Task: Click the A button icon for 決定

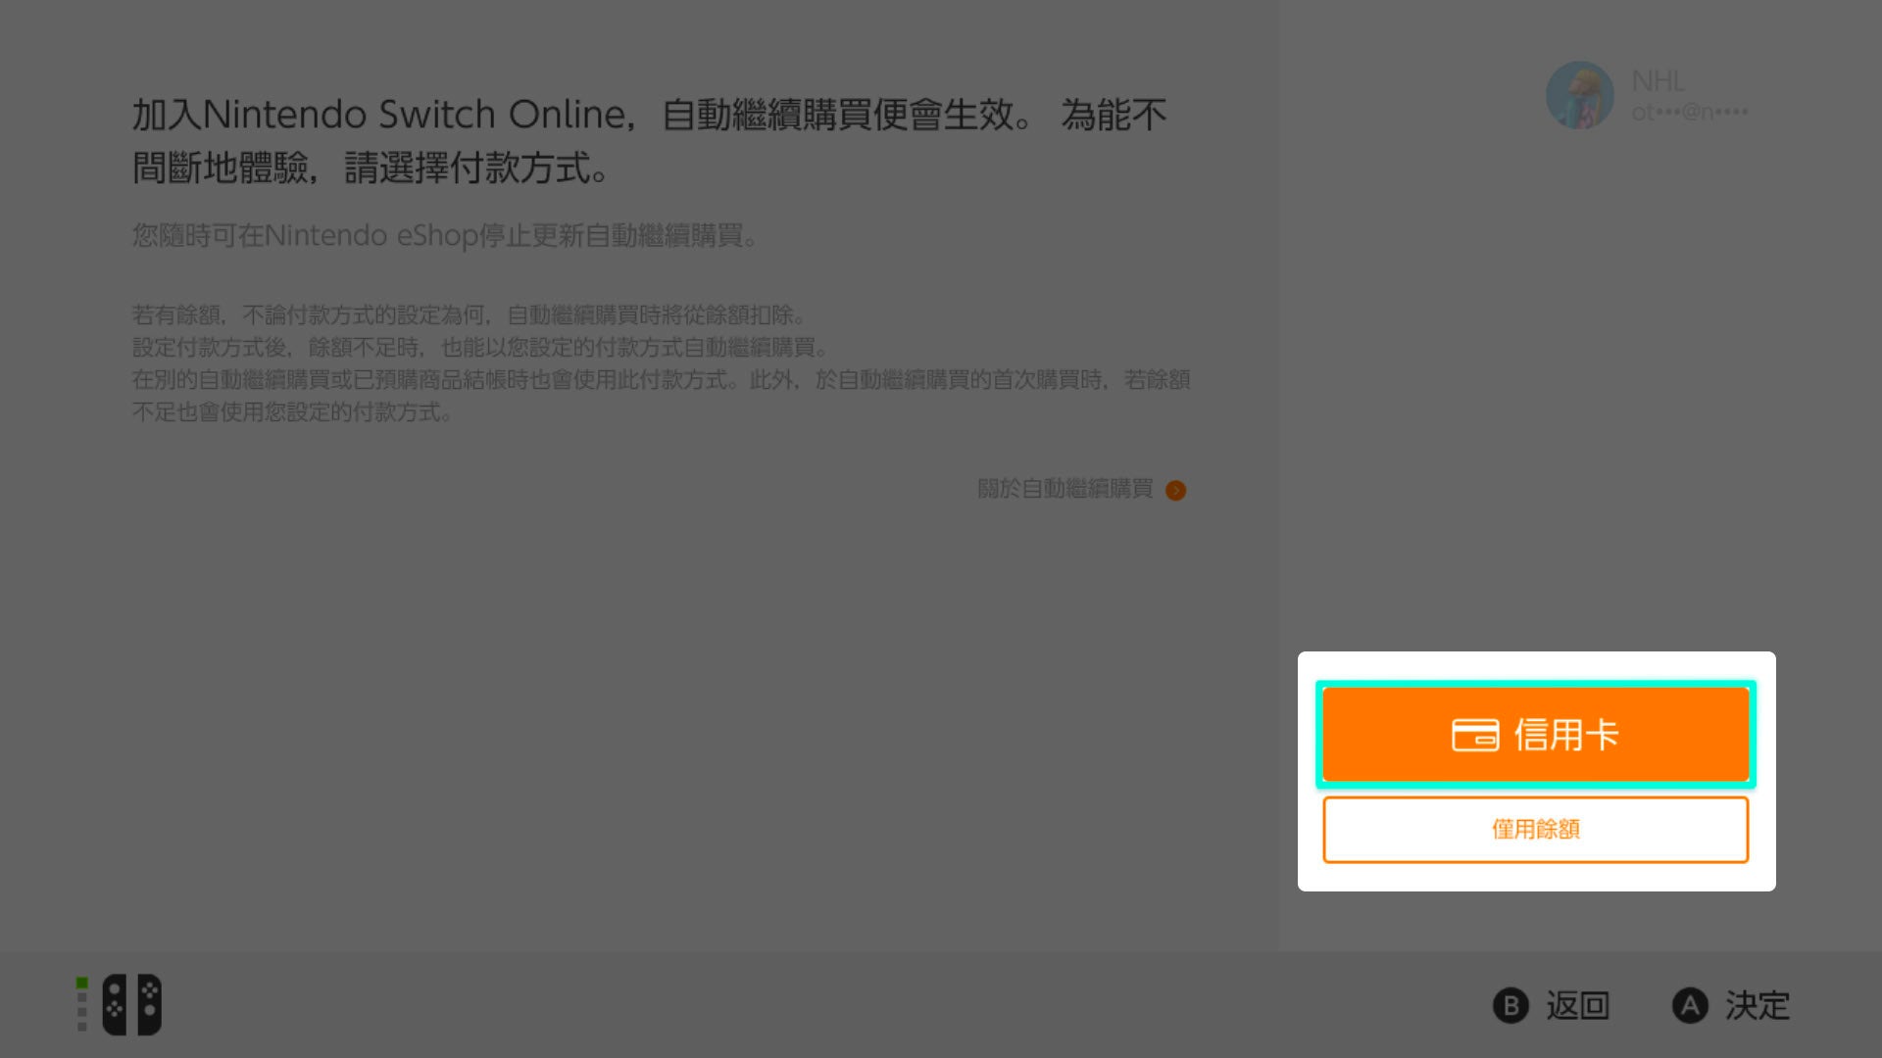Action: [x=1690, y=1005]
